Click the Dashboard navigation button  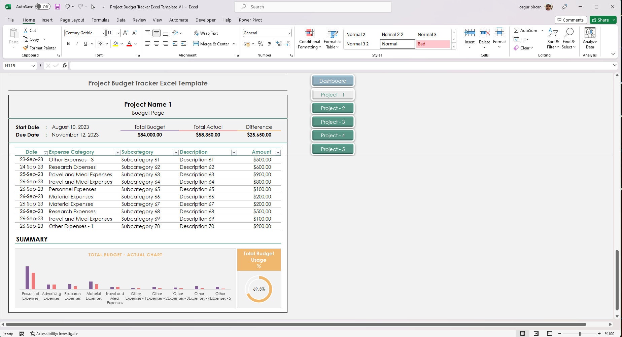pyautogui.click(x=333, y=81)
